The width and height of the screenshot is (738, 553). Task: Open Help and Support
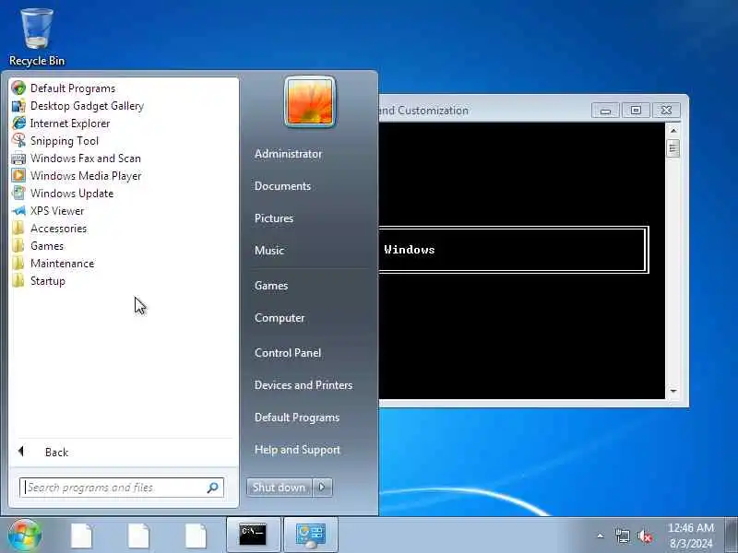(297, 450)
